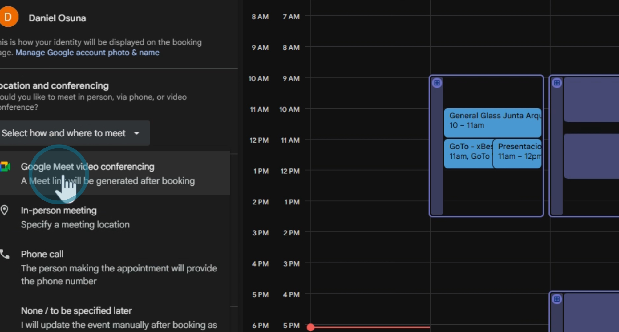Screen dimensions: 619x332
Task: Click the appointment grid icon beside the General Glass event
Action: [437, 83]
